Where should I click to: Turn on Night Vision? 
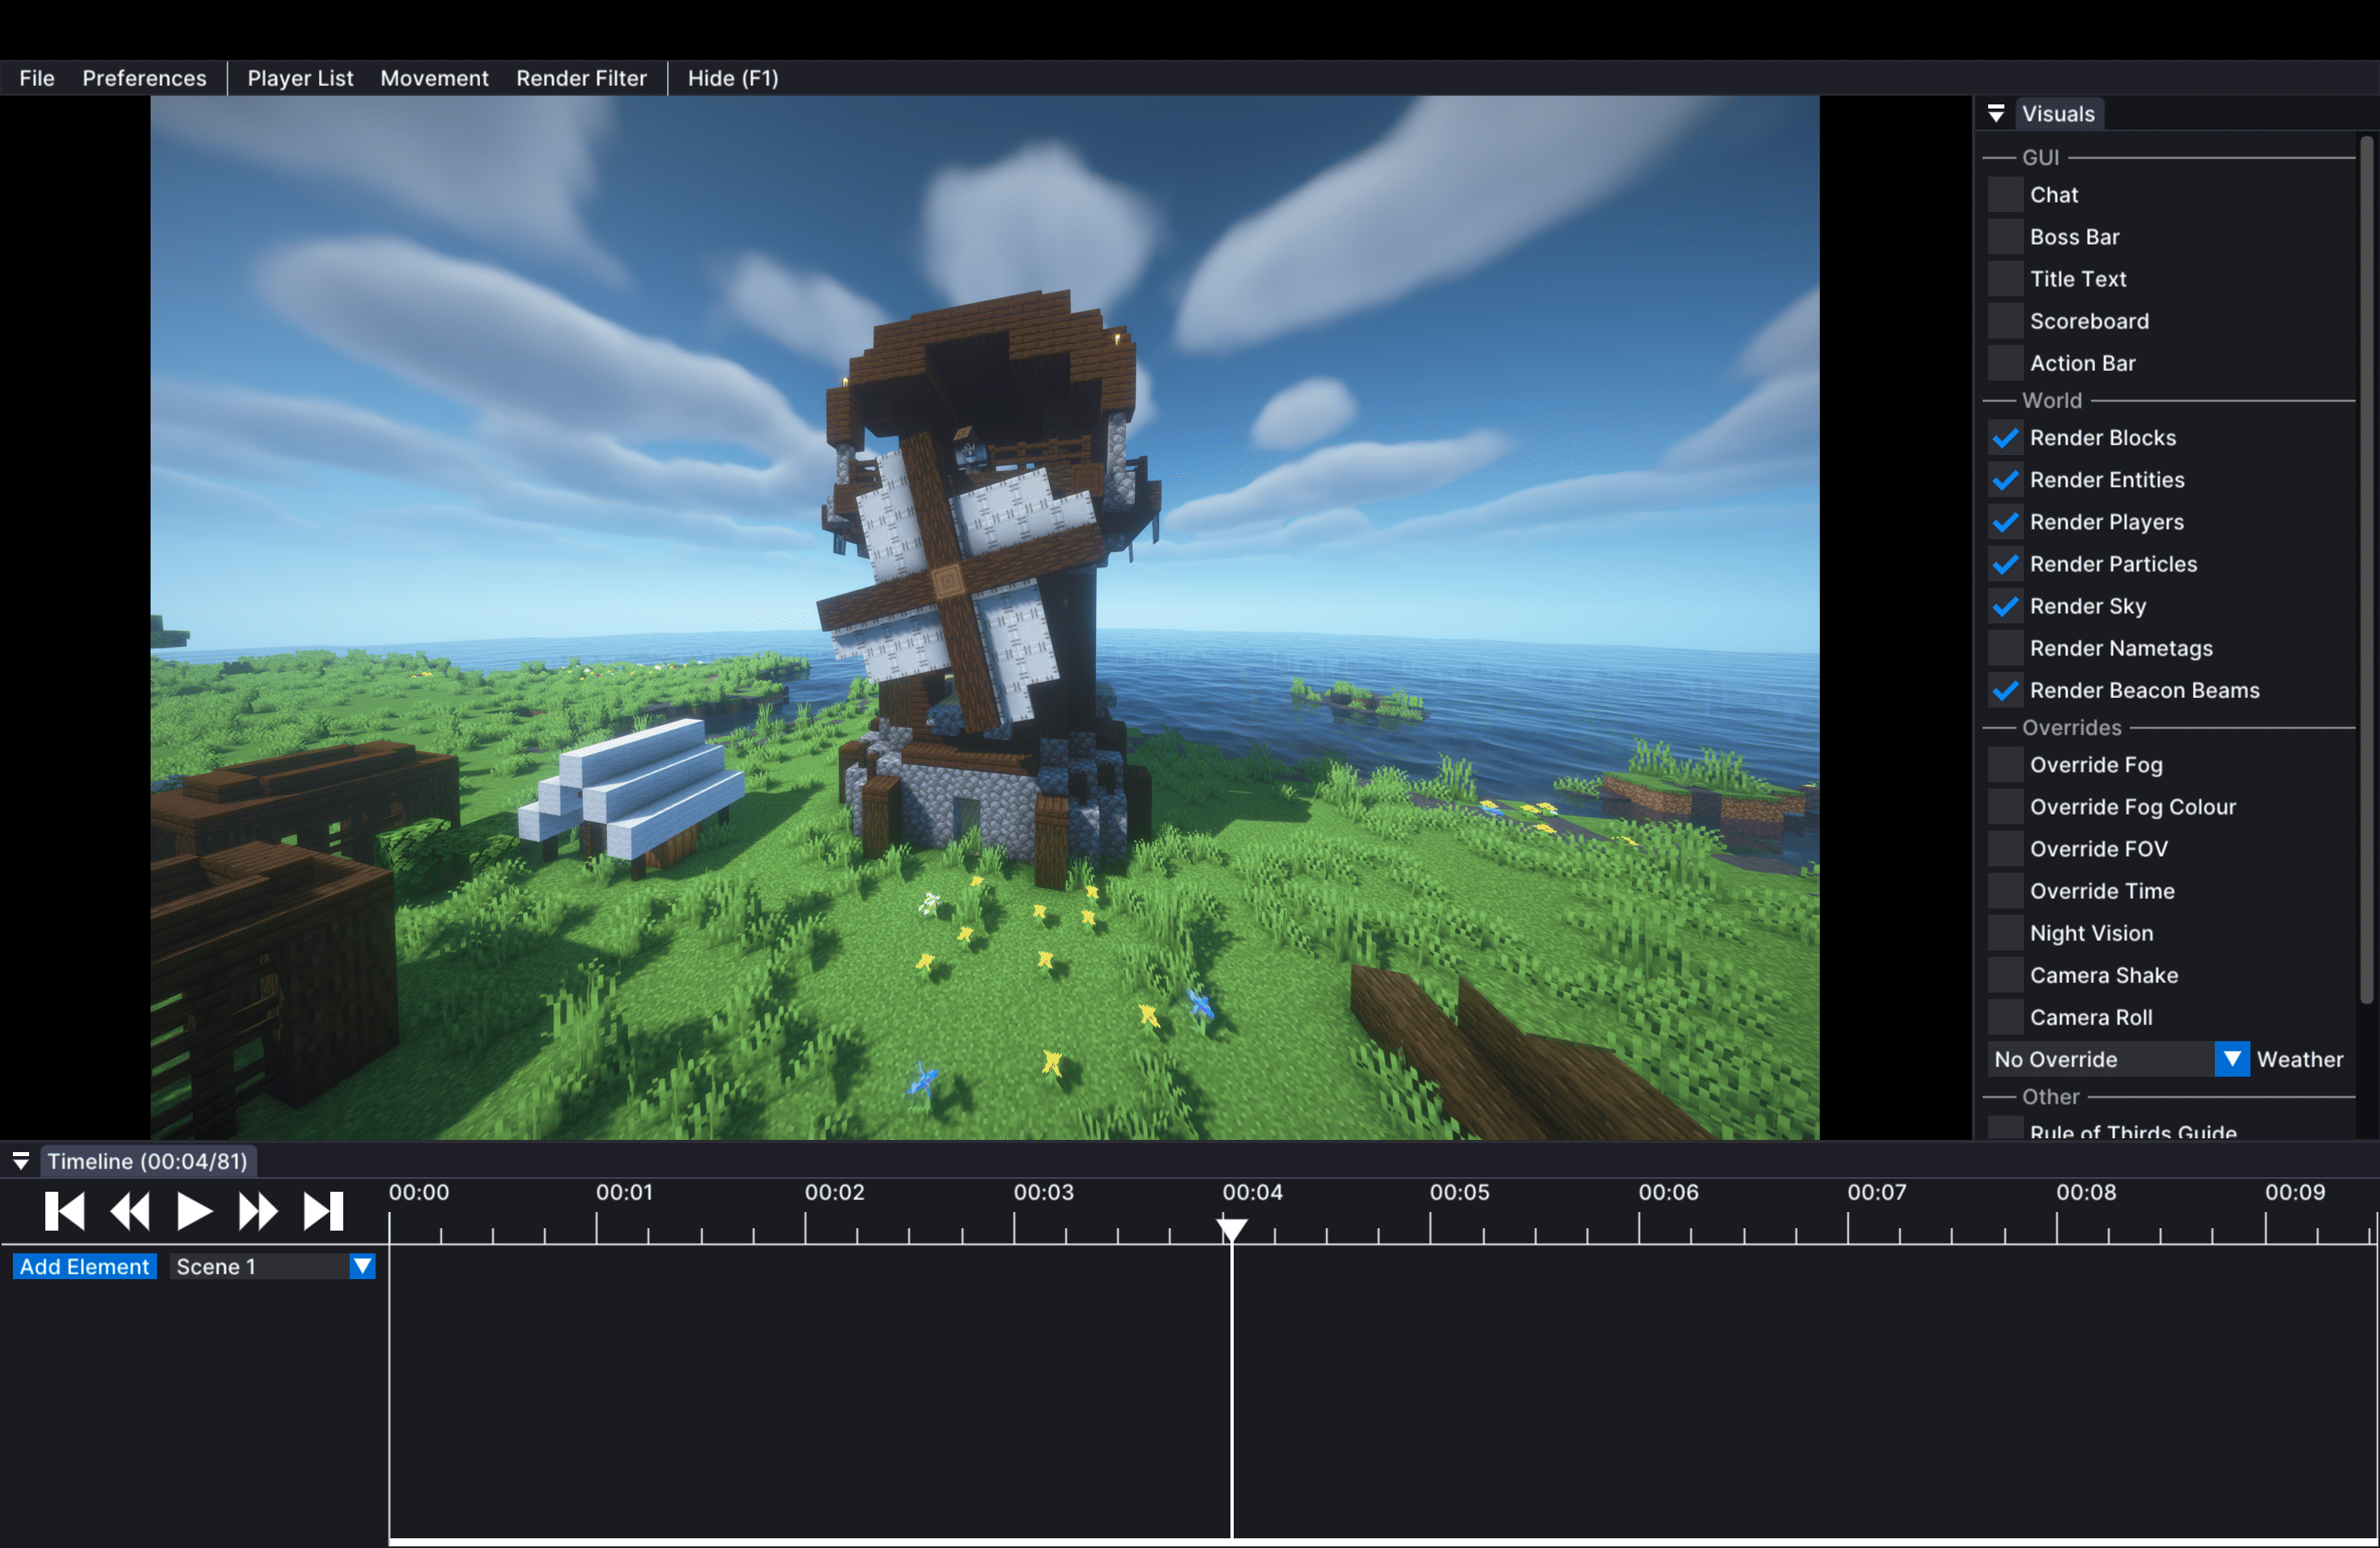tap(2005, 933)
